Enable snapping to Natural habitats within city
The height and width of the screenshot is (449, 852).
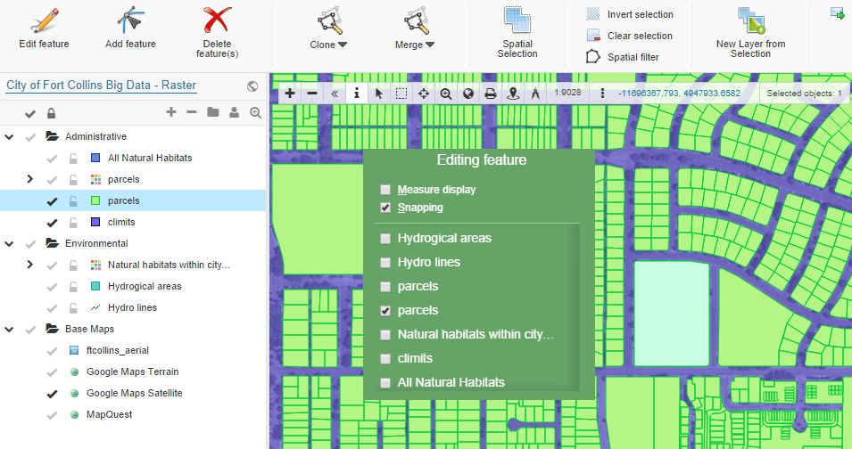(385, 335)
